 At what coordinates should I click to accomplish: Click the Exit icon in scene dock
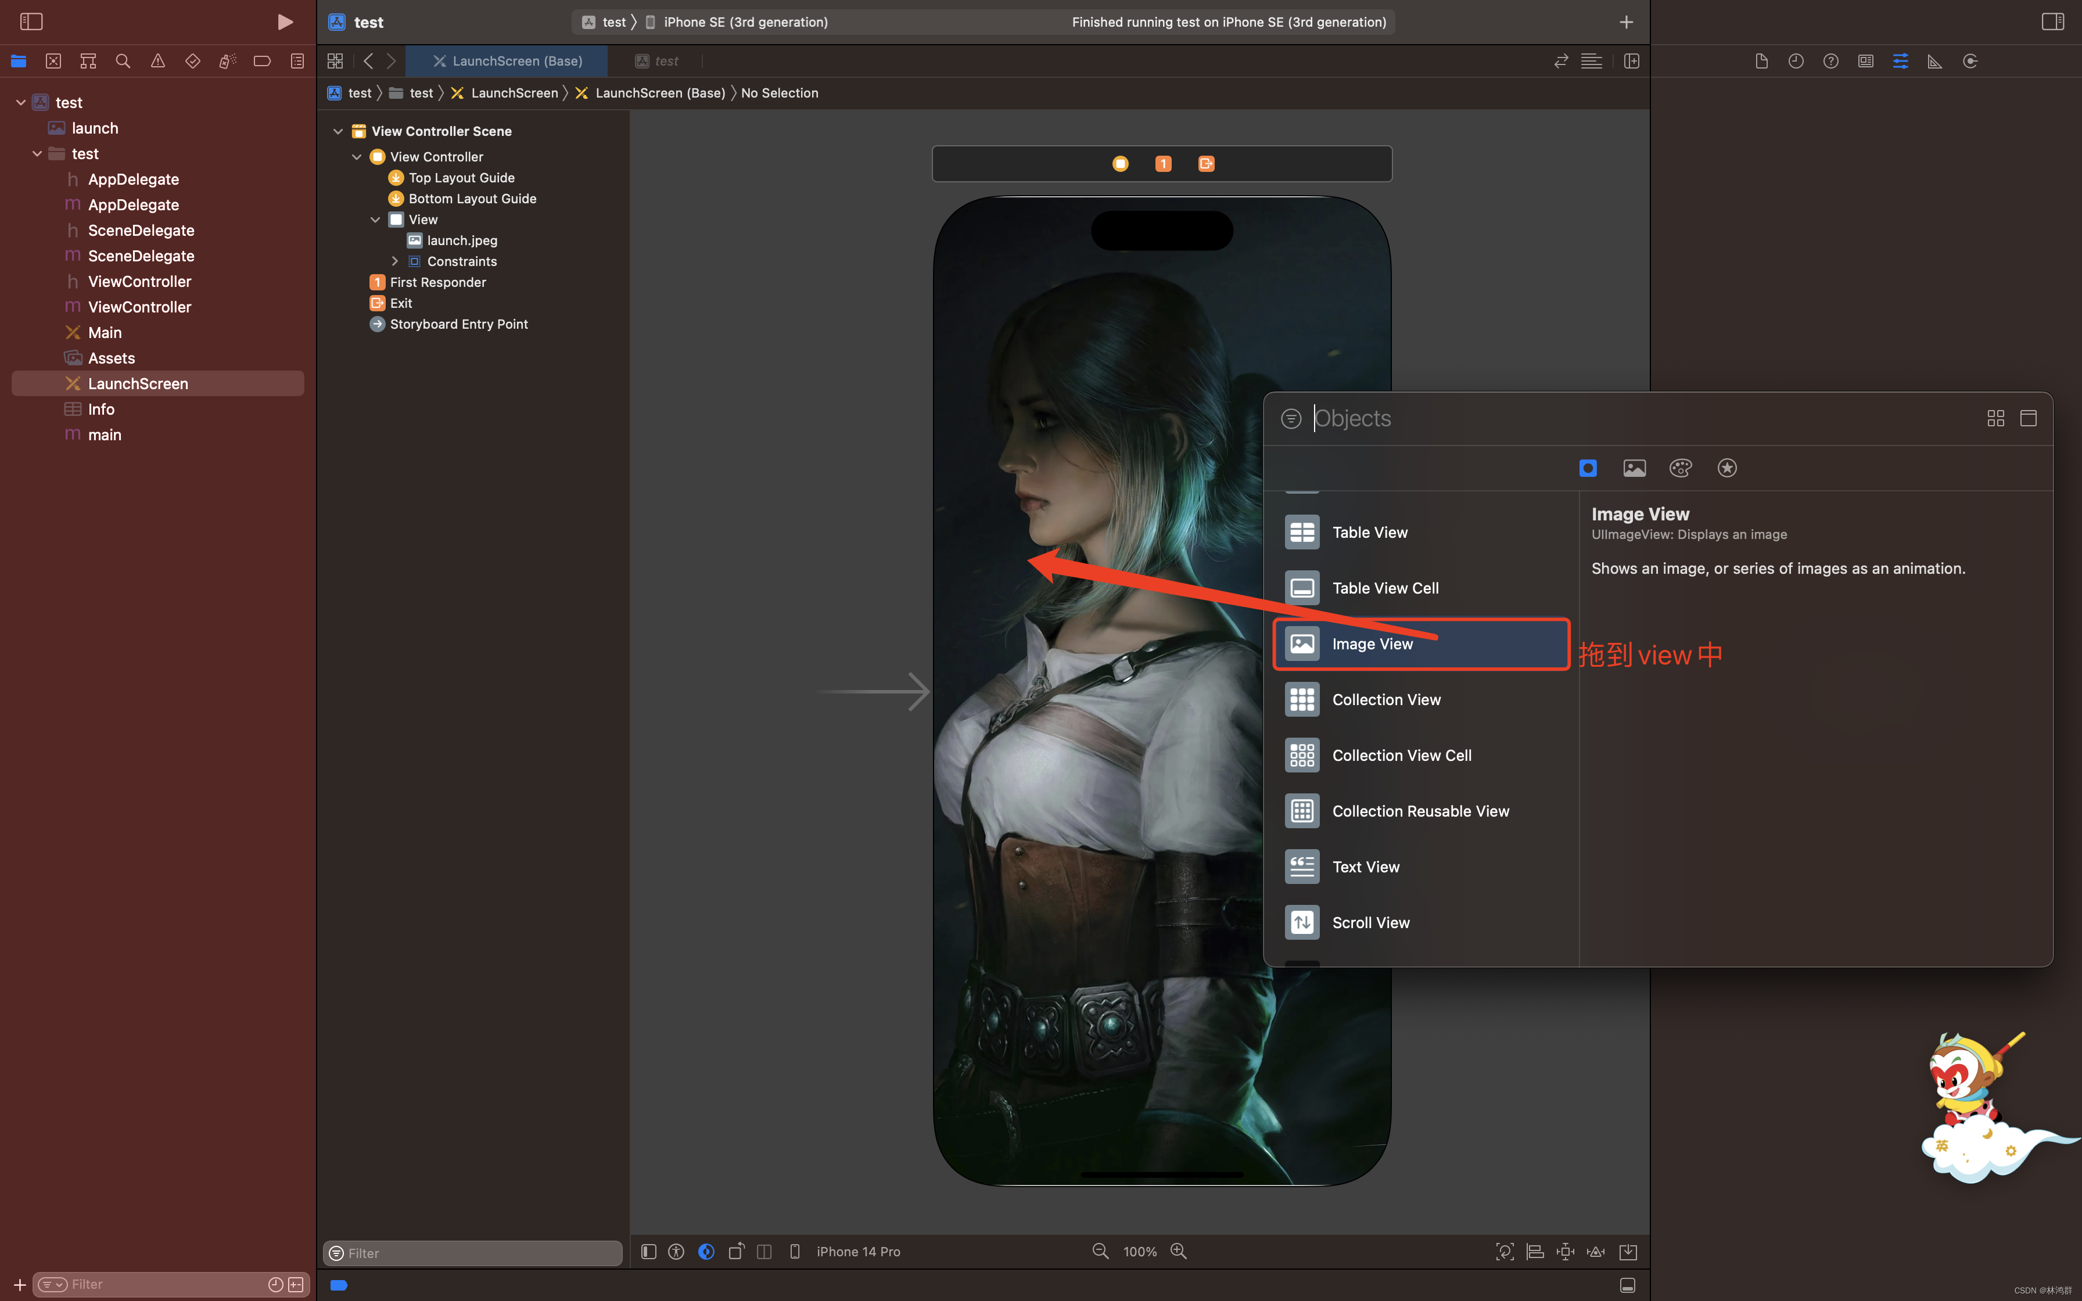click(x=1206, y=163)
